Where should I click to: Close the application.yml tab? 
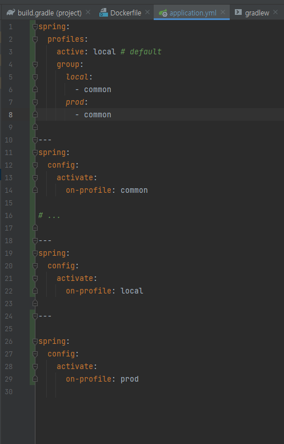(x=223, y=12)
